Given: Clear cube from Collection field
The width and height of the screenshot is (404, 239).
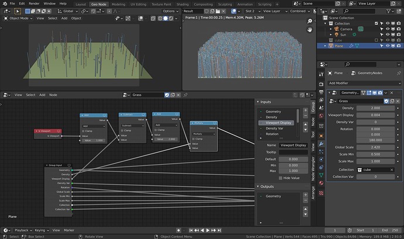Looking at the screenshot, I should tap(392, 170).
